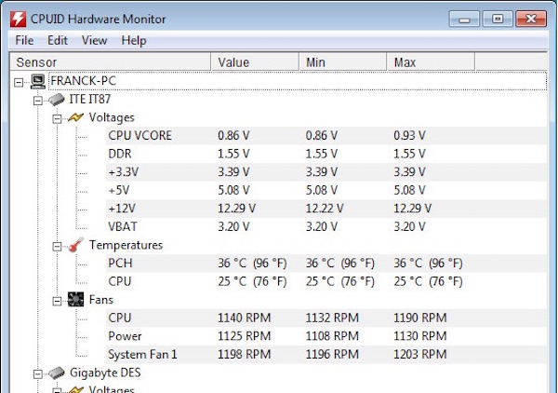Collapse the FRANCK-PC tree node
Viewport: 558px width, 393px height.
pos(20,81)
